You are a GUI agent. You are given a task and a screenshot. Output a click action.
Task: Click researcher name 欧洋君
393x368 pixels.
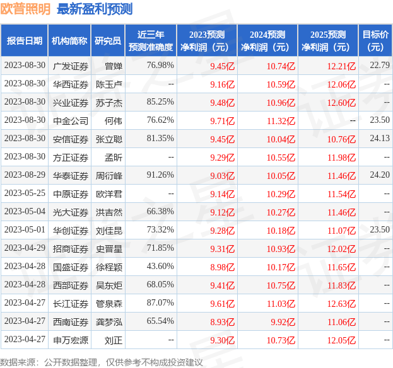pos(109,194)
